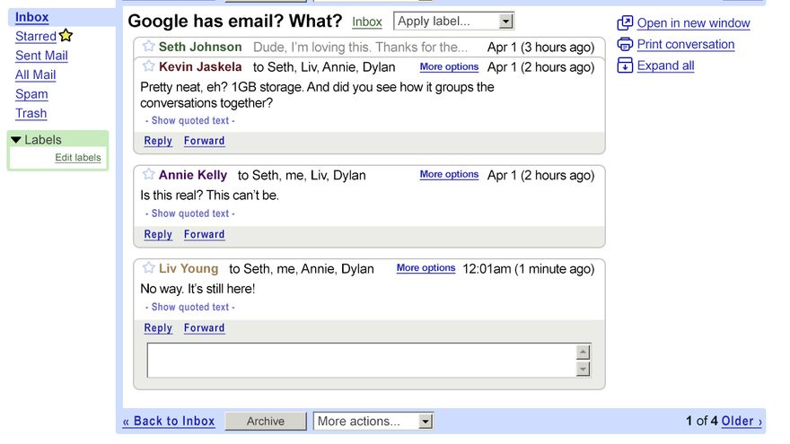This screenshot has height=444, width=790.
Task: Star the Seth Johnson message
Action: click(149, 47)
